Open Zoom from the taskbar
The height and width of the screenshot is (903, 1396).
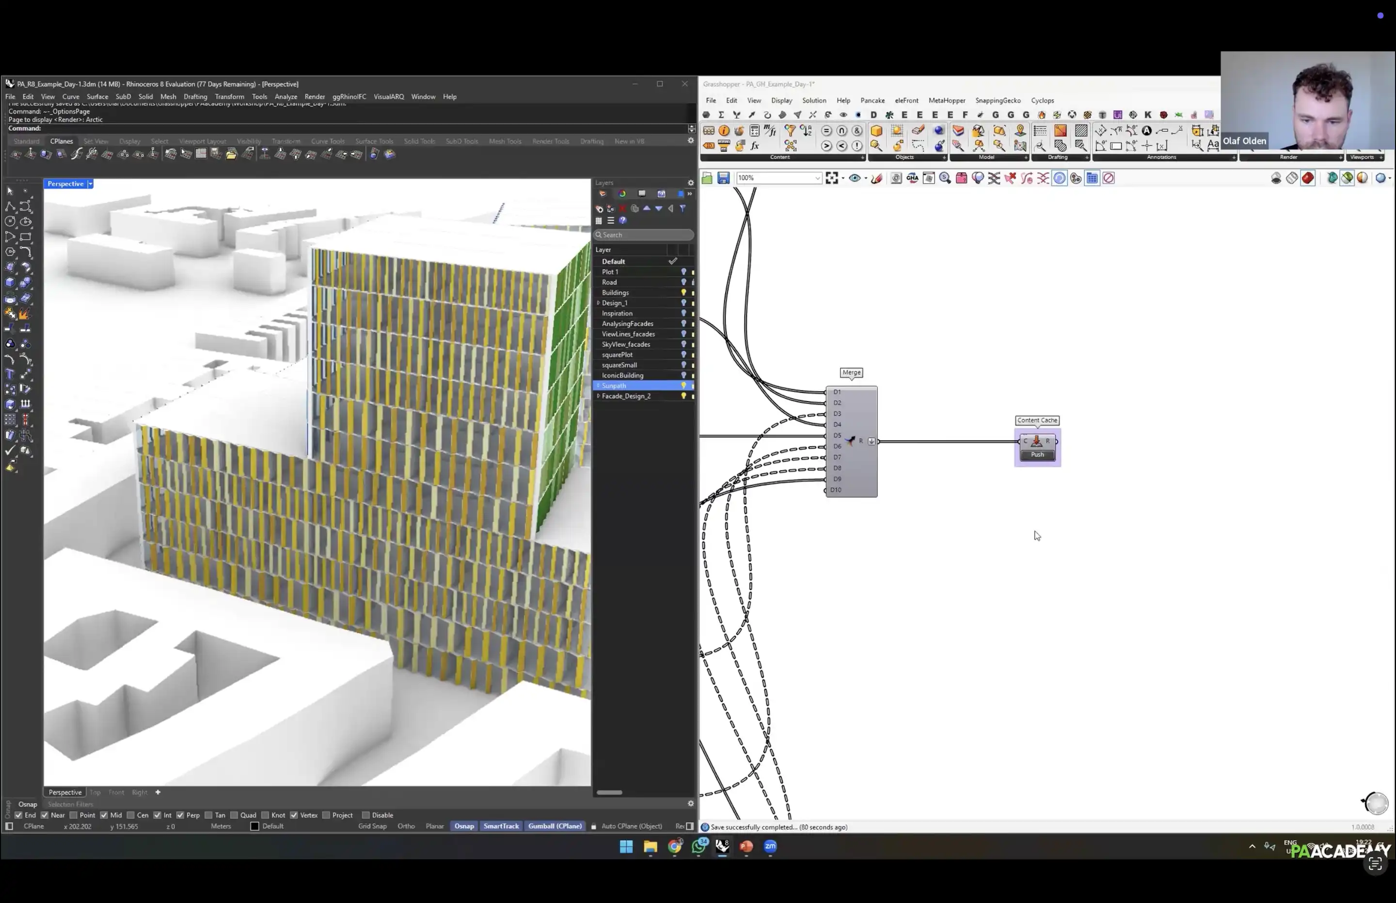pos(771,846)
